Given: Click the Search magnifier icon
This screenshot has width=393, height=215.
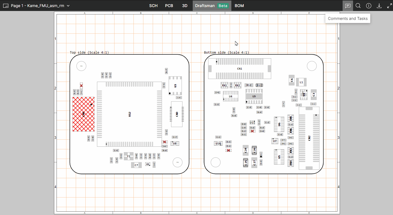Looking at the screenshot, I should coord(358,6).
